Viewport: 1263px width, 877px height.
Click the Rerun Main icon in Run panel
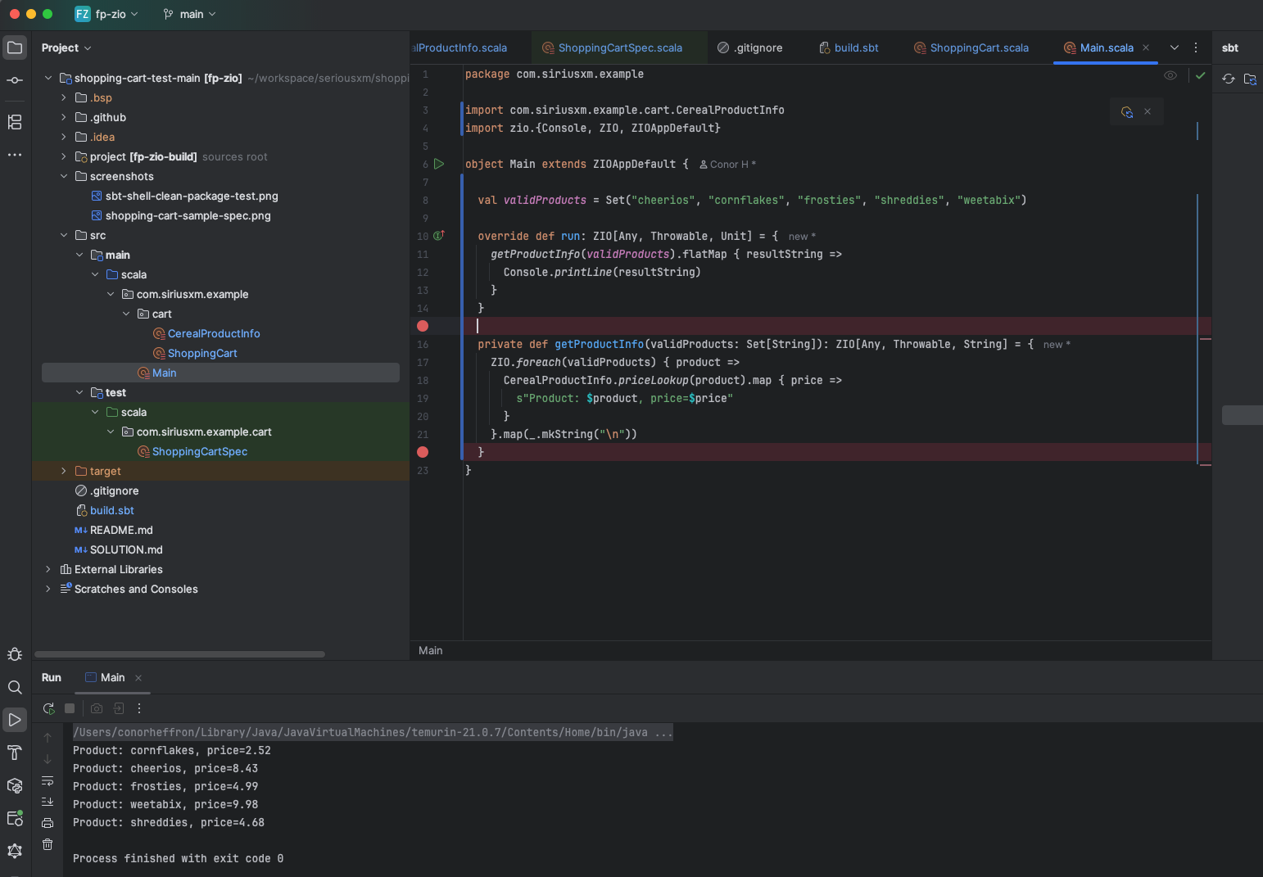point(49,708)
